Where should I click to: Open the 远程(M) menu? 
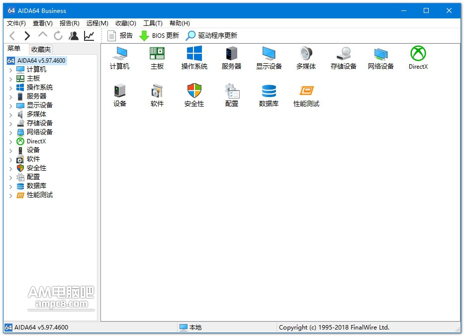tap(97, 23)
